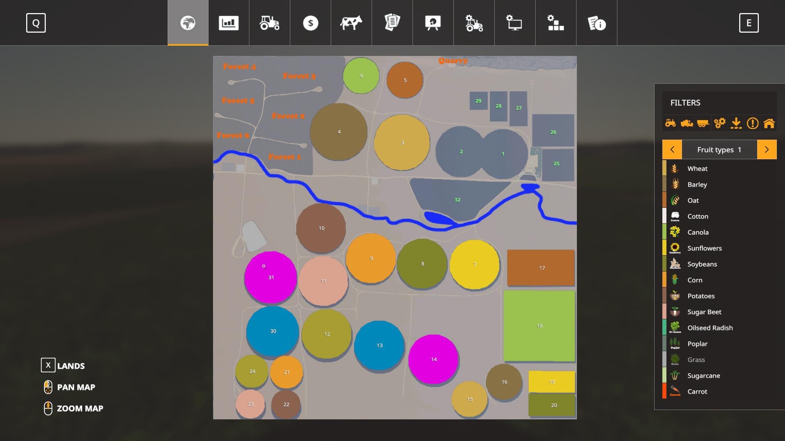Viewport: 785px width, 441px height.
Task: Click the Wheat color swatch filter
Action: click(665, 168)
